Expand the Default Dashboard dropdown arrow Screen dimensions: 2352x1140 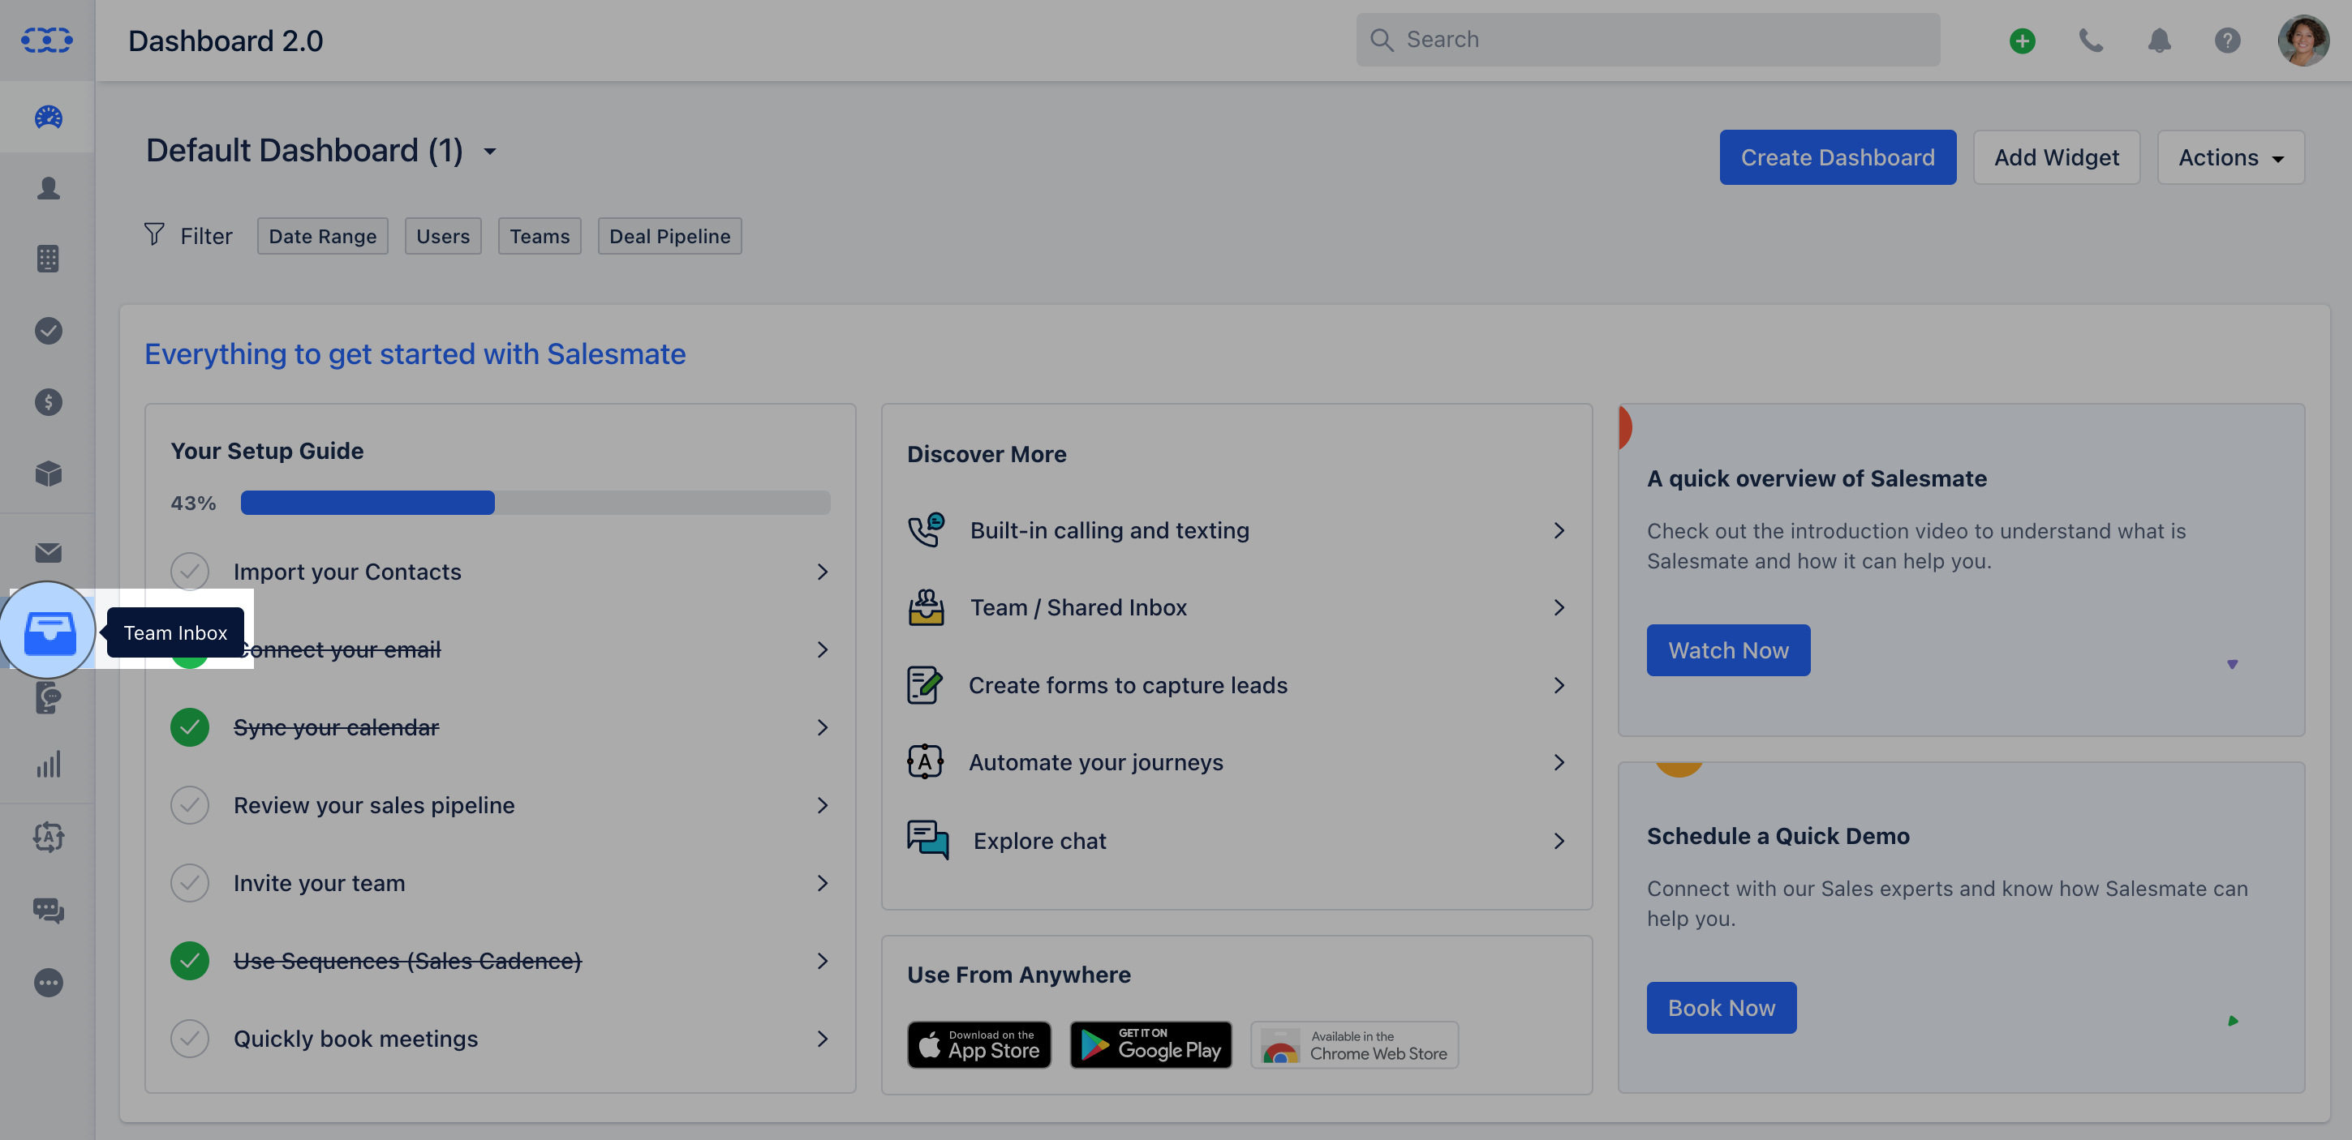pyautogui.click(x=489, y=152)
